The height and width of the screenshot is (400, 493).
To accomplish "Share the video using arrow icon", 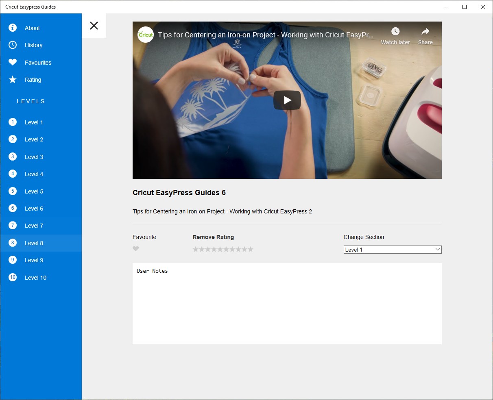I will [x=425, y=36].
